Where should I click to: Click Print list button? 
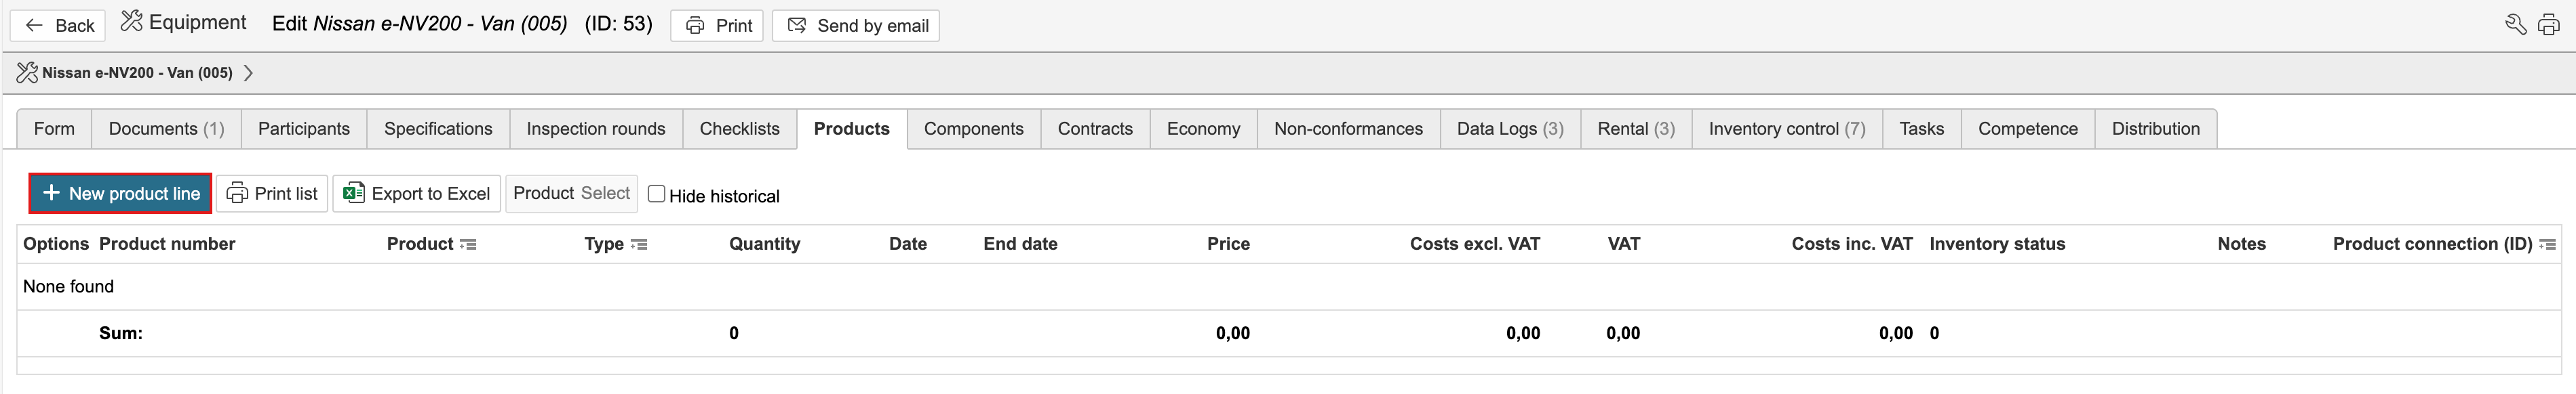(272, 194)
